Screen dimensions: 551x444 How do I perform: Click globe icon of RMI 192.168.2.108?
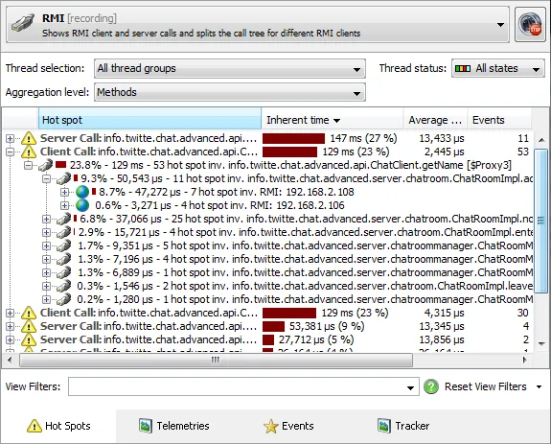pyautogui.click(x=82, y=192)
